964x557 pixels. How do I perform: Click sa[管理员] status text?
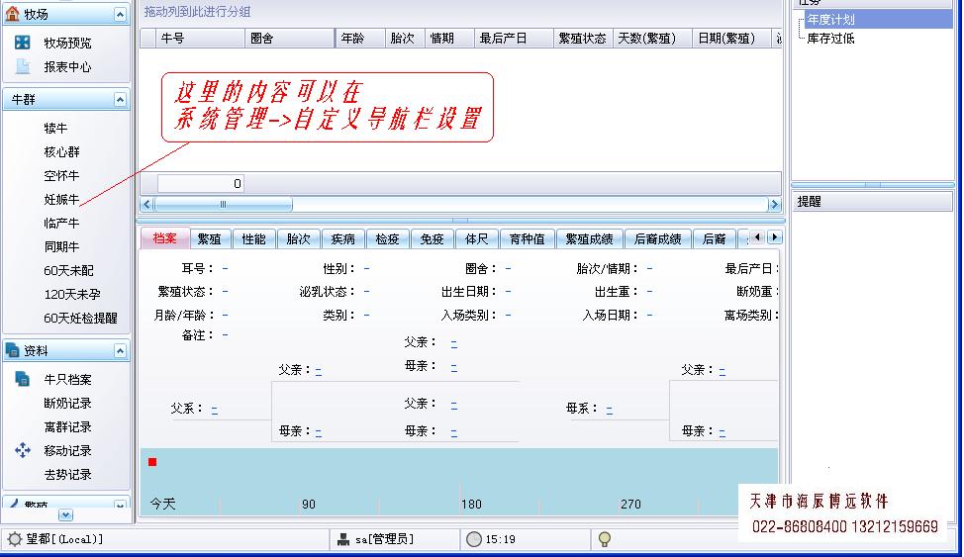point(384,539)
